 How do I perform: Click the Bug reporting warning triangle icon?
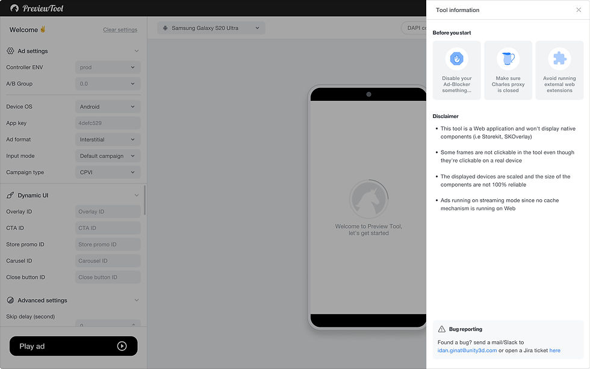tap(442, 329)
